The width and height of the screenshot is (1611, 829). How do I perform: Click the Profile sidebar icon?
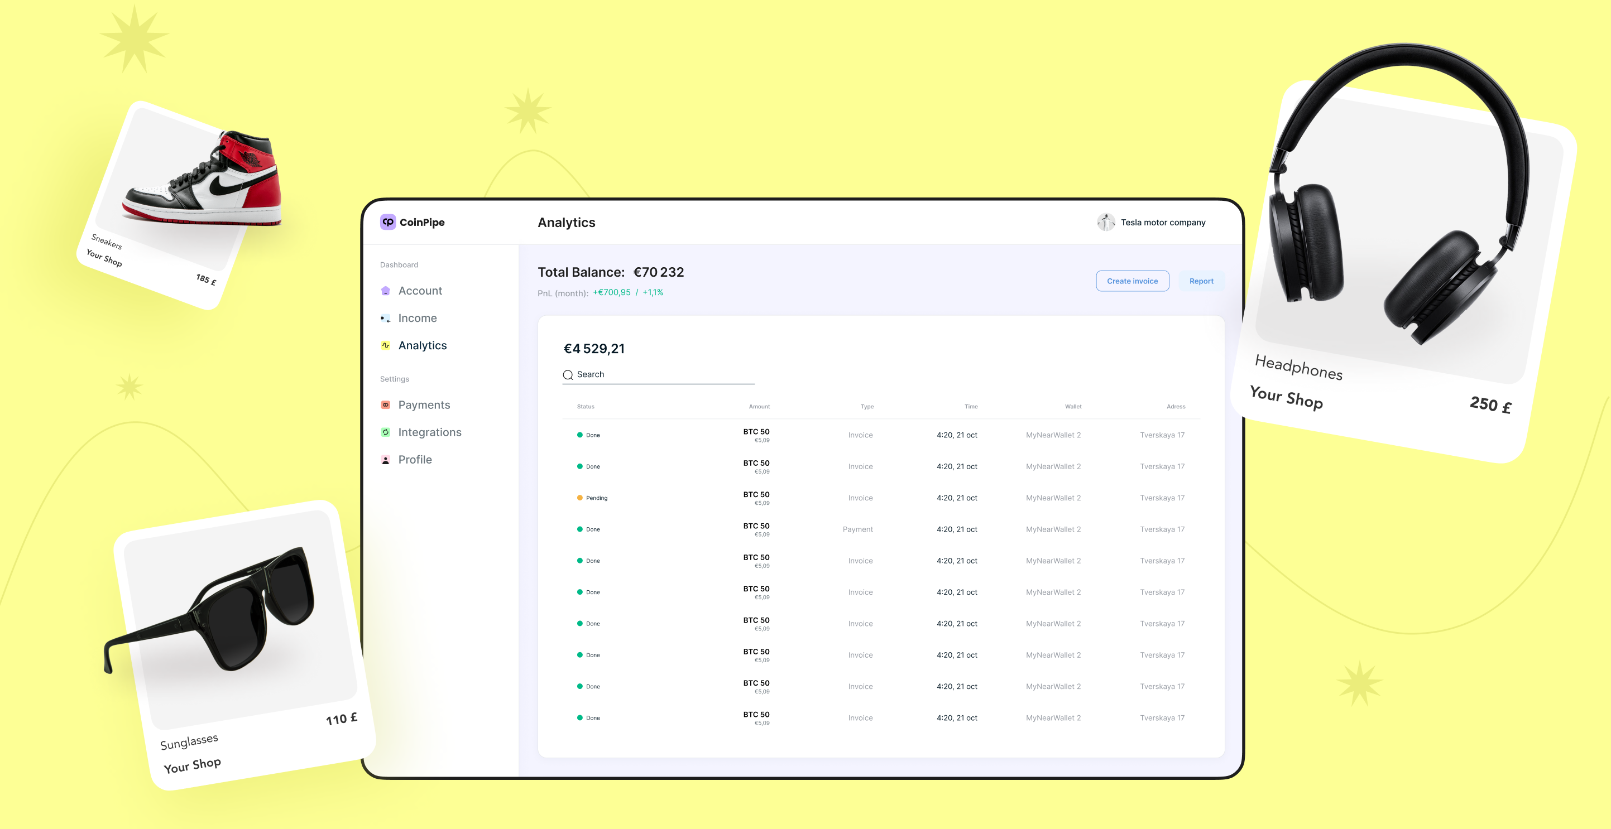point(385,460)
